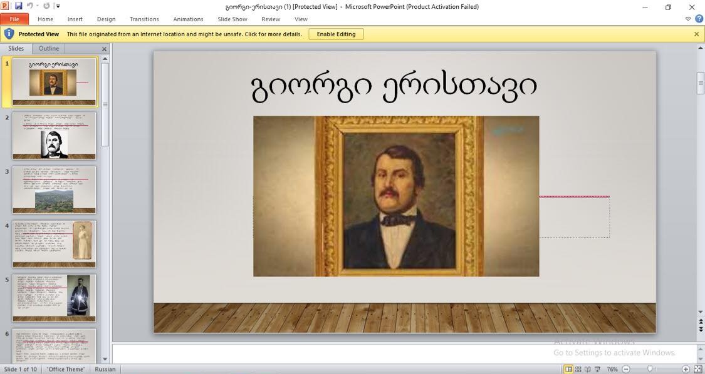Image resolution: width=705 pixels, height=374 pixels.
Task: Switch to Reading View in status bar
Action: (x=588, y=369)
